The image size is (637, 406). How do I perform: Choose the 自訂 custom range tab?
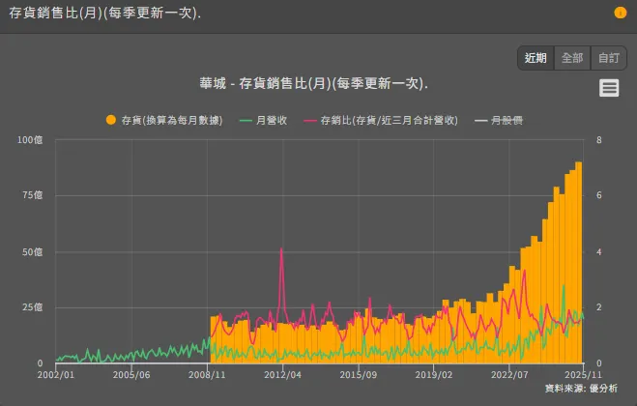(x=609, y=58)
